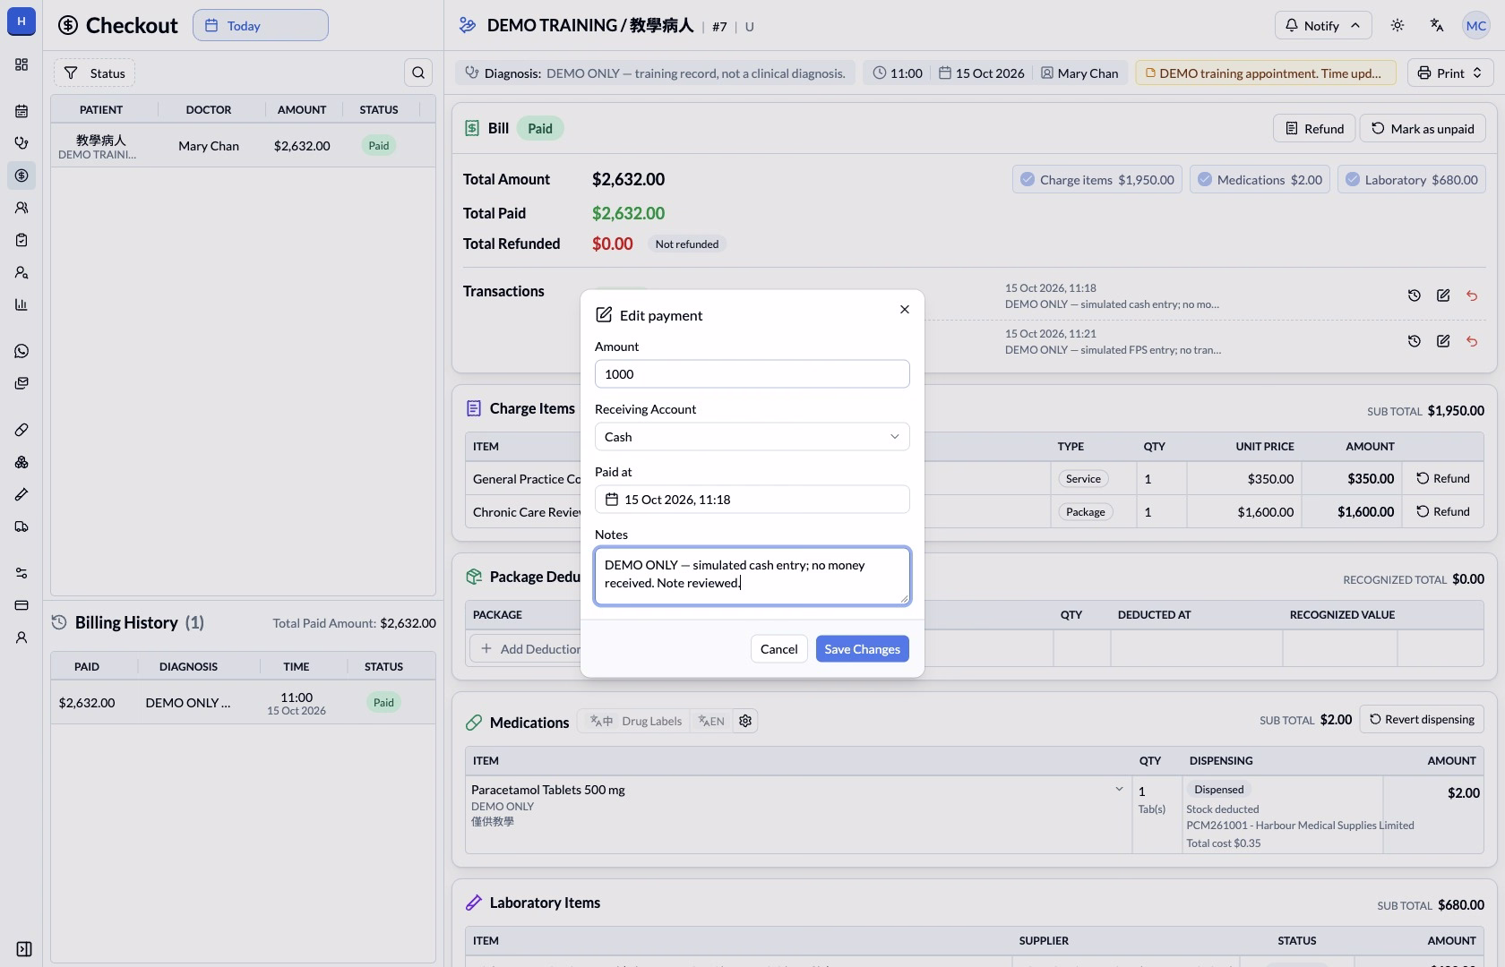
Task: Expand the Notify dropdown
Action: point(1323,25)
